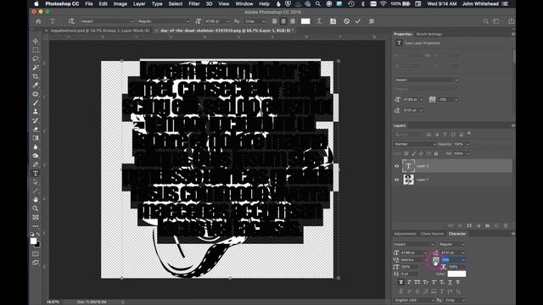
Task: Align text left in options bar
Action: tap(275, 21)
